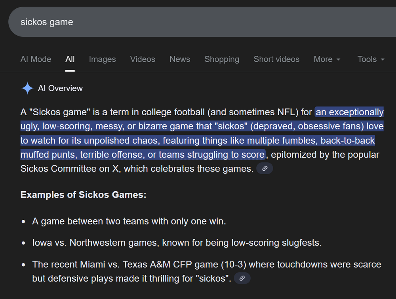
Task: Select the All results tab
Action: click(x=70, y=59)
